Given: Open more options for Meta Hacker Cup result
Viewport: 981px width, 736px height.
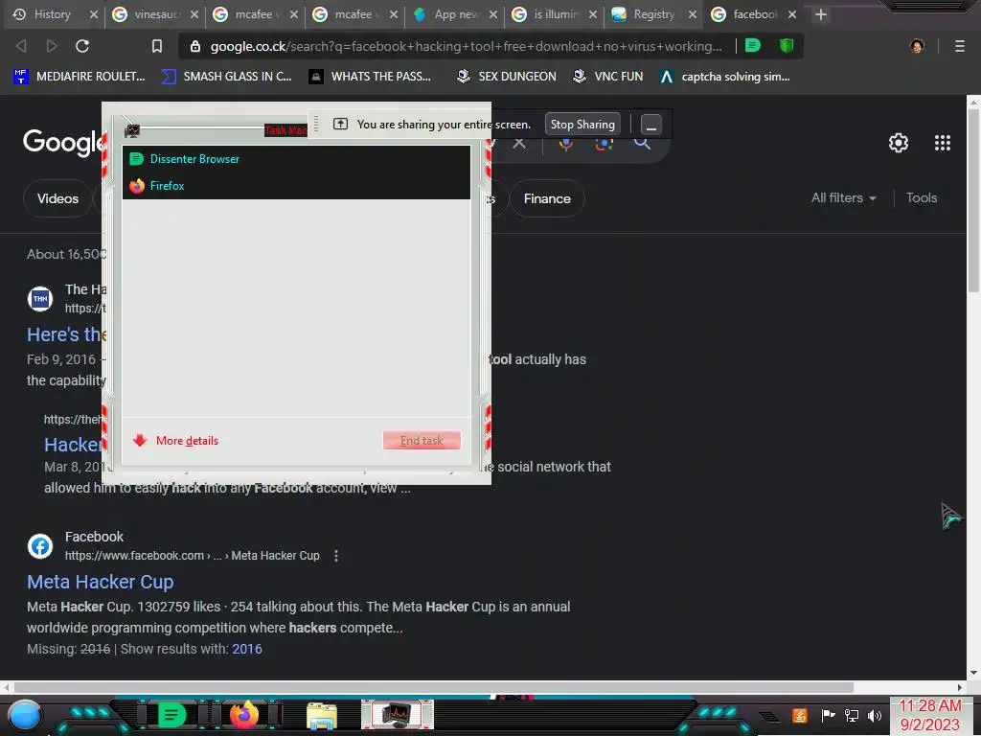Looking at the screenshot, I should pyautogui.click(x=336, y=556).
